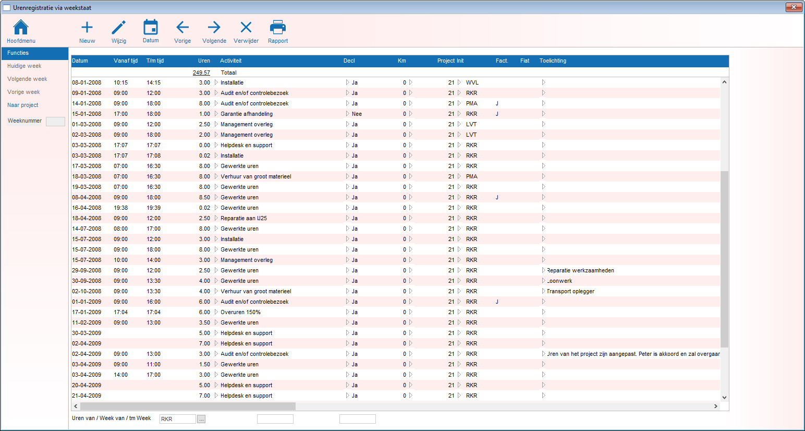The width and height of the screenshot is (805, 431).
Task: Select Reparatie werkzaamheden remark
Action: point(580,270)
